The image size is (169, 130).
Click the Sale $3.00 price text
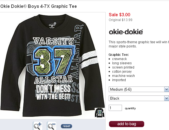pyautogui.click(x=119, y=15)
